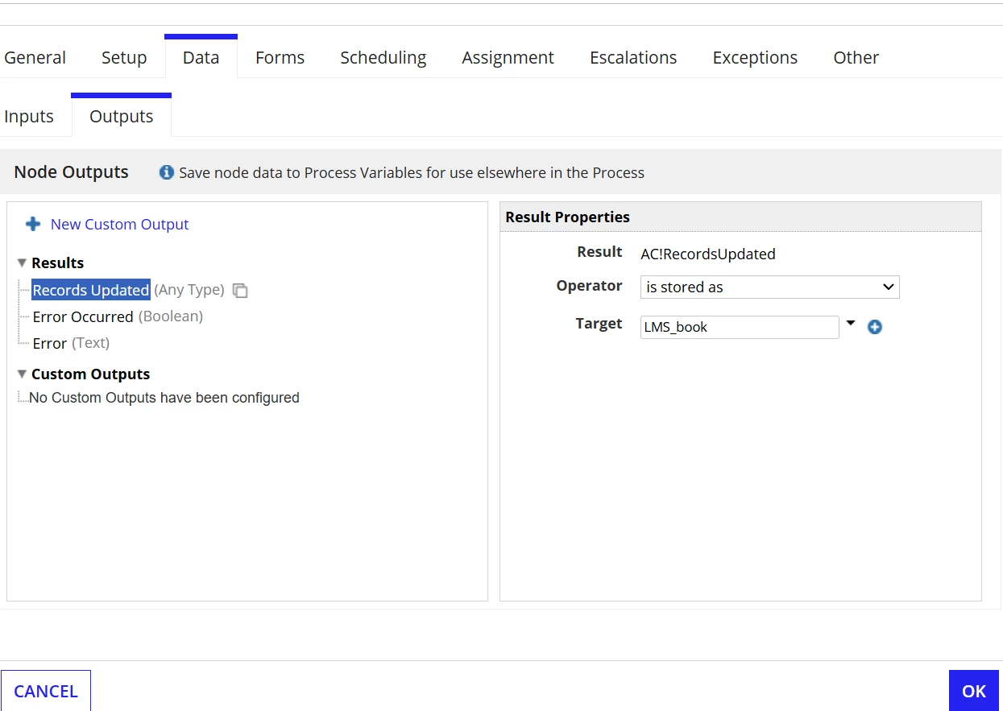The image size is (1003, 711).
Task: Click the blue plus icon next to Target field
Action: pos(875,327)
